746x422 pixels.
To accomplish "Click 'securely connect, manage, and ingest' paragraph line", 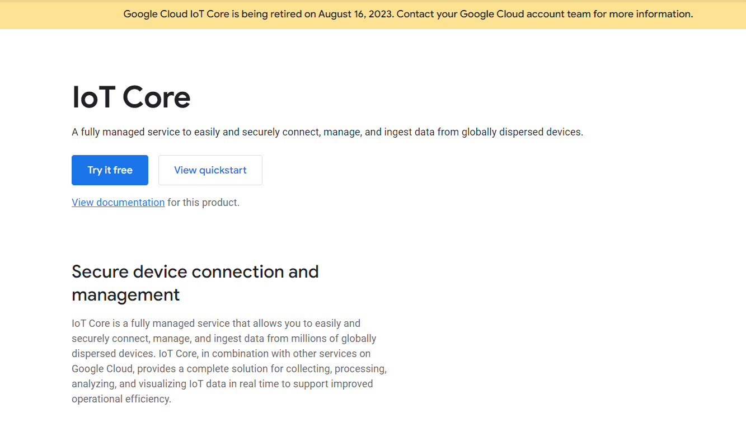I will 224,339.
